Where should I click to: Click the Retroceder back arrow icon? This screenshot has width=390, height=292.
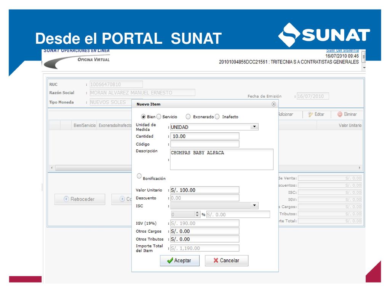pyautogui.click(x=66, y=199)
